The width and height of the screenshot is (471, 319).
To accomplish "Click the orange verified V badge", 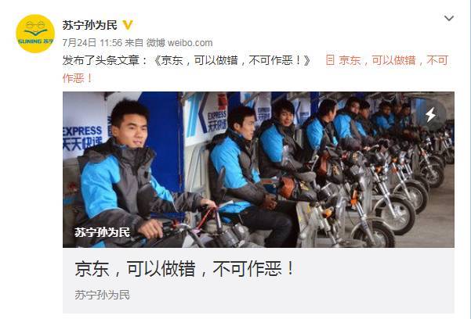I will 128,25.
